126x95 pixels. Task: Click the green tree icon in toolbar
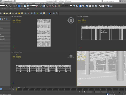37,13
